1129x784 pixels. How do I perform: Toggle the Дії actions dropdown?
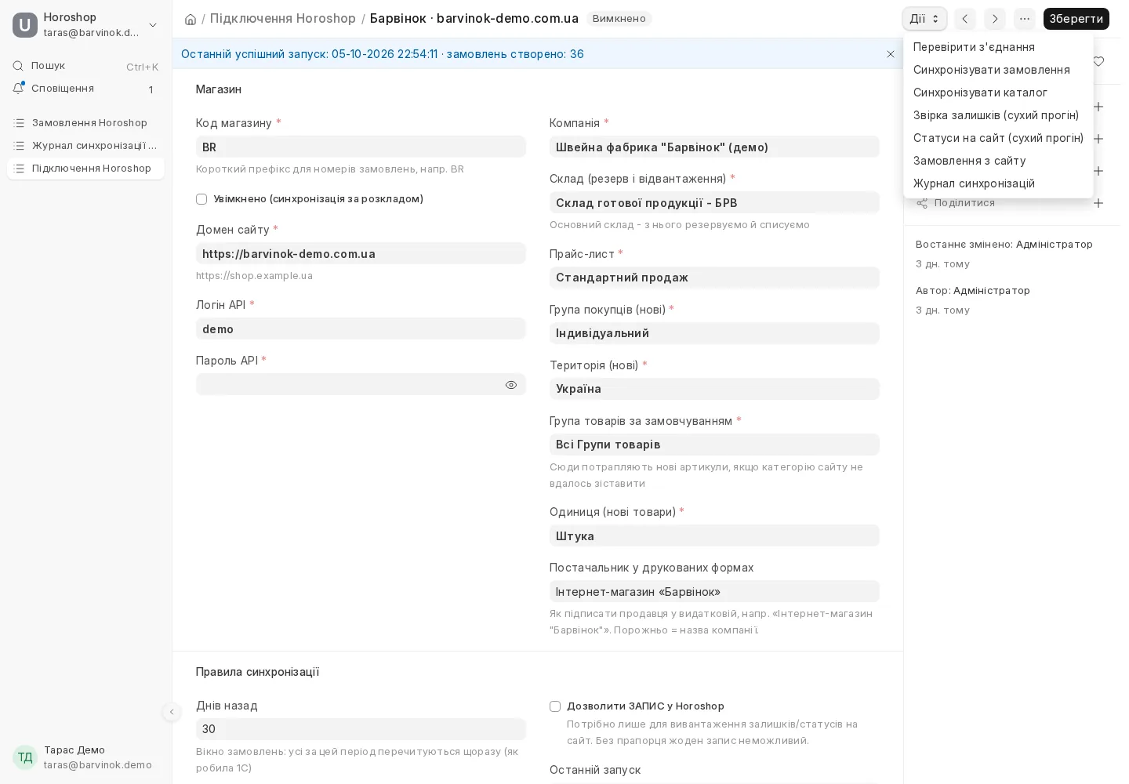tap(924, 19)
